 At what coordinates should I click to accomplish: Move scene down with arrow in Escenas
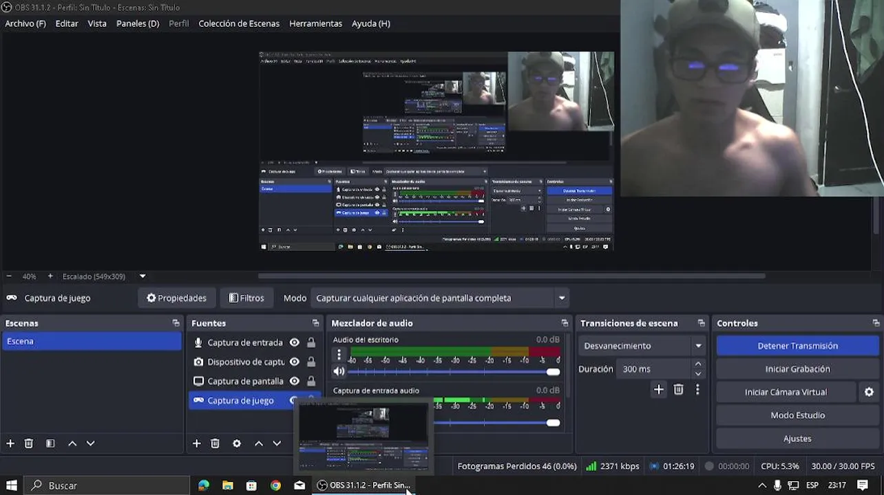tap(90, 443)
